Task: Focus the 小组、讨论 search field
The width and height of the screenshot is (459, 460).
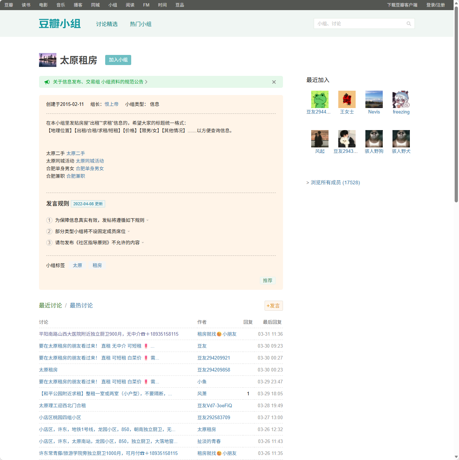Action: [360, 24]
